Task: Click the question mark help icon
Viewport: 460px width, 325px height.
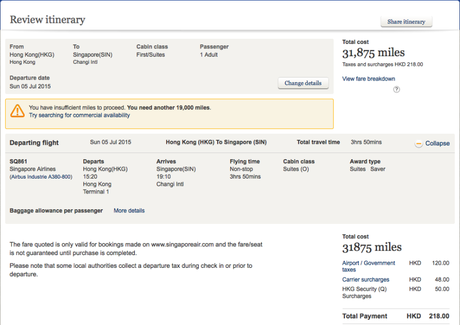Action: [x=396, y=89]
